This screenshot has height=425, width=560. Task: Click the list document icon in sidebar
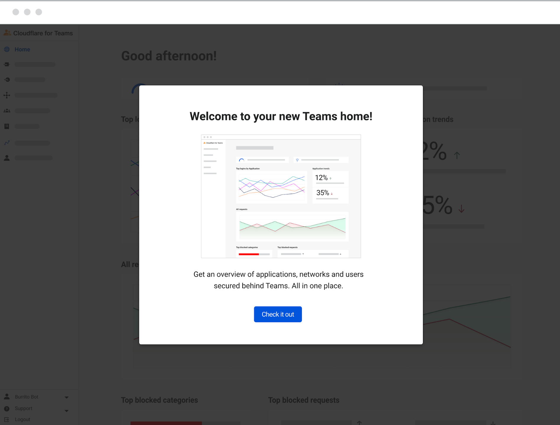[x=7, y=126]
